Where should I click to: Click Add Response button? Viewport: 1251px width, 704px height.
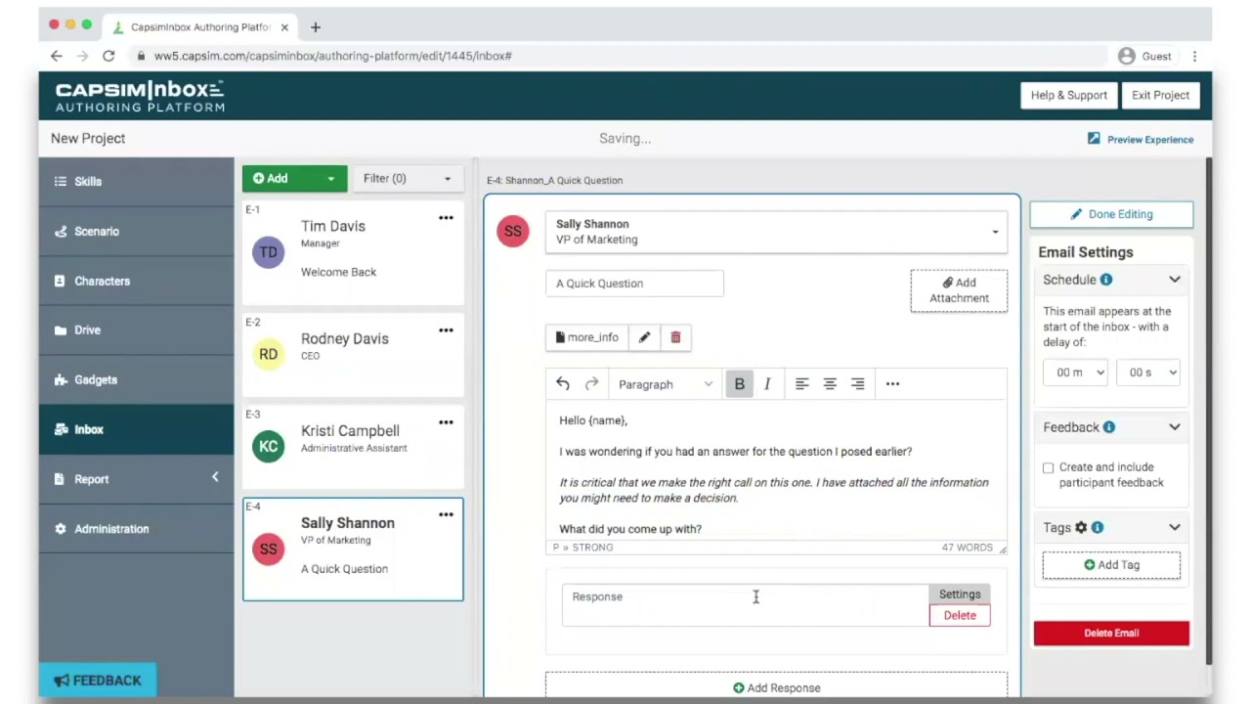(x=776, y=687)
